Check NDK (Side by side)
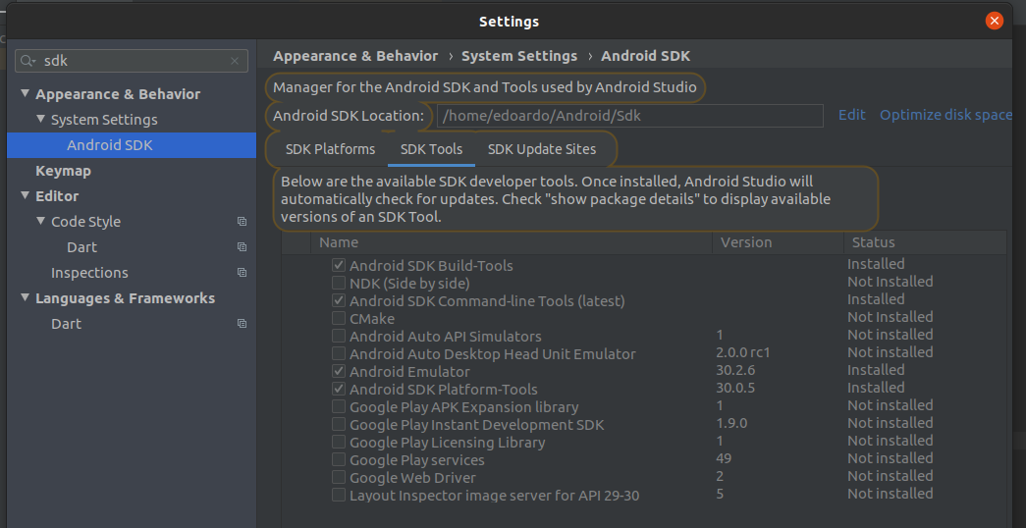1026x528 pixels. pos(339,283)
